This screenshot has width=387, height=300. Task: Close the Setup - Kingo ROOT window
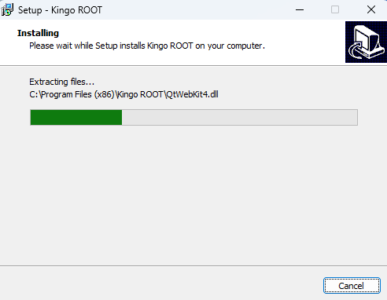tap(371, 9)
